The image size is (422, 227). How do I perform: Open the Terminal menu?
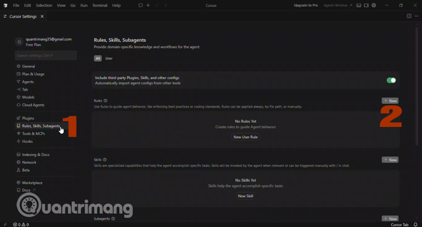click(100, 5)
